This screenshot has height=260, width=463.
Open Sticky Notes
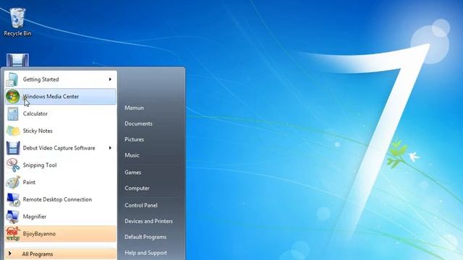[x=61, y=131]
